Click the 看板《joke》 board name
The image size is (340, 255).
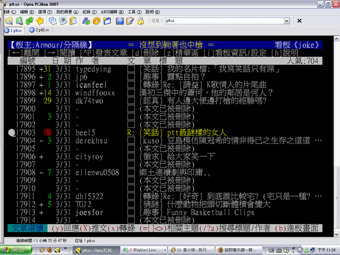coord(297,45)
